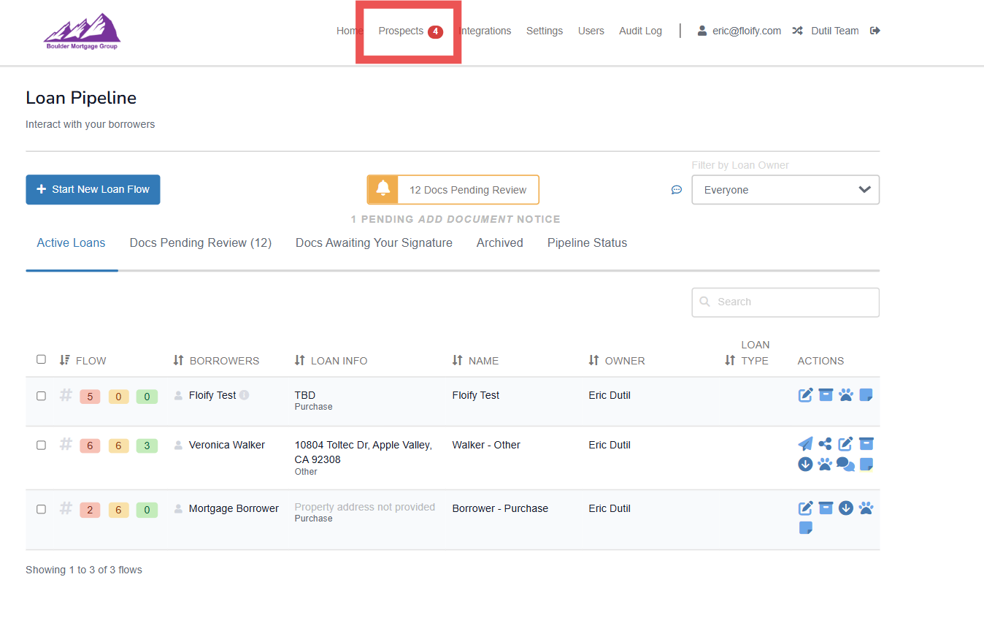Click the archive box icon for Floify Test
Image resolution: width=984 pixels, height=623 pixels.
(826, 395)
